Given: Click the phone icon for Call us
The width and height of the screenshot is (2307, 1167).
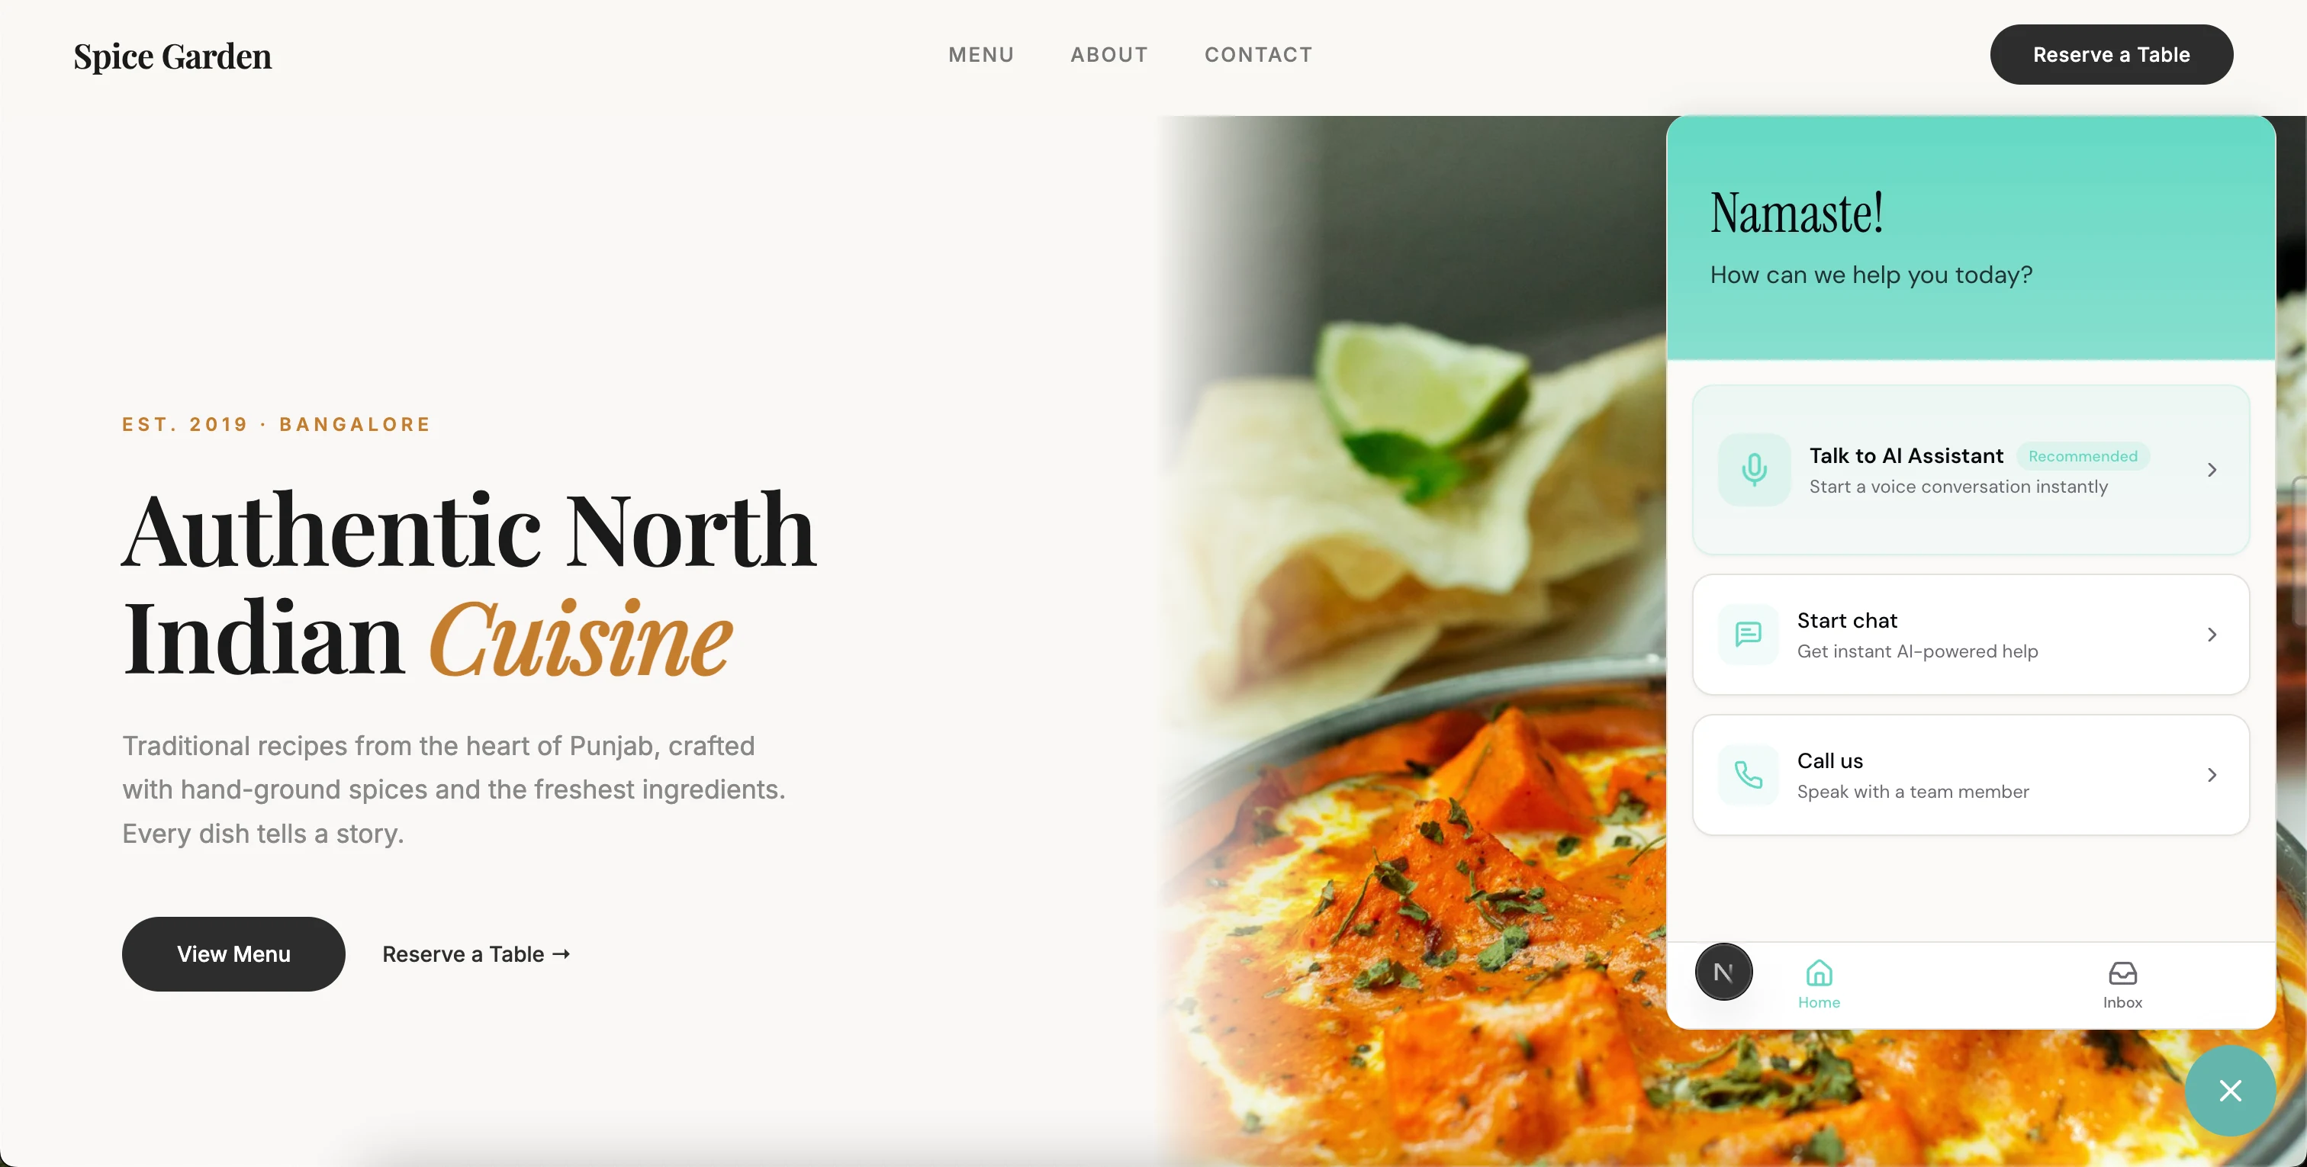Looking at the screenshot, I should pyautogui.click(x=1748, y=775).
